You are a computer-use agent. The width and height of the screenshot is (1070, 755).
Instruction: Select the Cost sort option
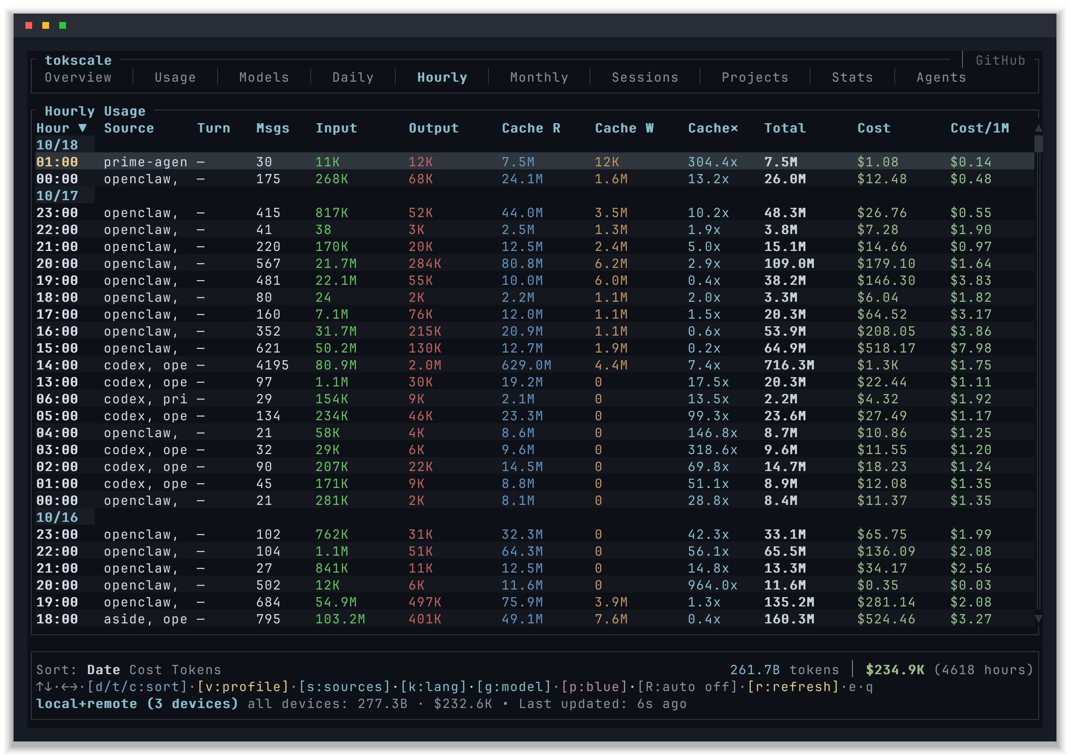click(x=146, y=670)
